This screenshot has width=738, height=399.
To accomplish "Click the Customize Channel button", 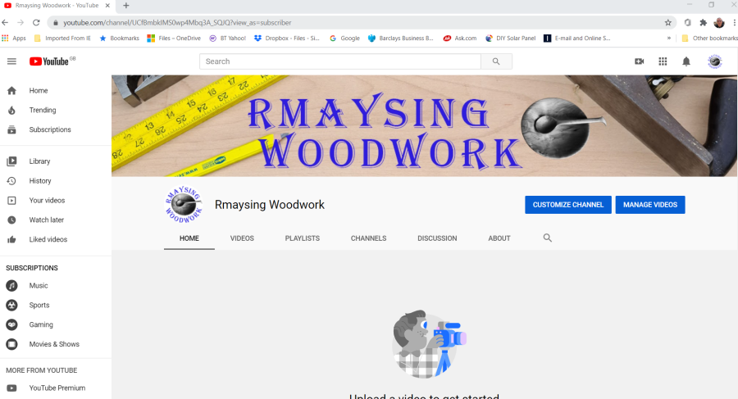I will pyautogui.click(x=567, y=205).
